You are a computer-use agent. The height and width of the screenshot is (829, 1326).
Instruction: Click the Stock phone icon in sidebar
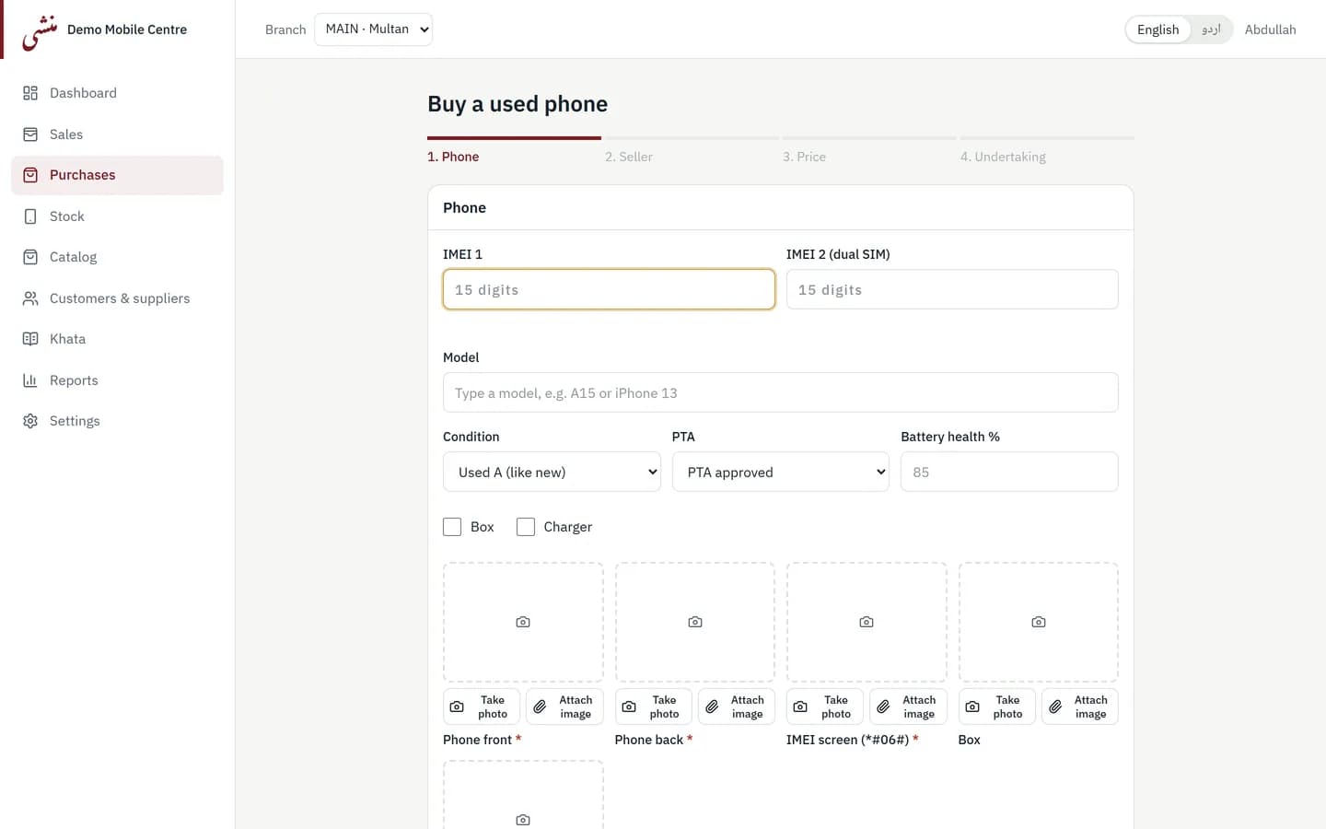[30, 216]
